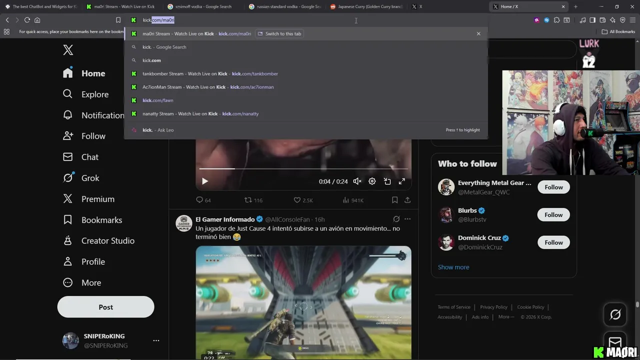Open a new browser tab
Viewport: 640px width, 360px height.
(x=575, y=6)
